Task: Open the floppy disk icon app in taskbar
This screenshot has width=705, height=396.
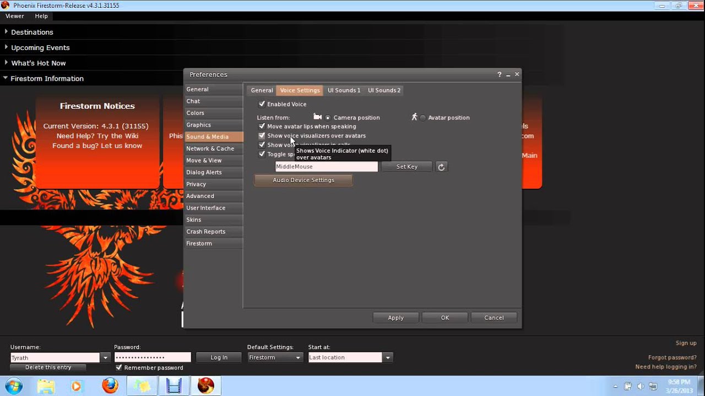Action: [x=174, y=386]
